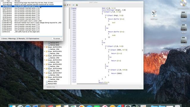Click the 'Store (ToInteger (Arg2), _T_0)' code line
This screenshot has height=107, width=190.
click(x=114, y=10)
